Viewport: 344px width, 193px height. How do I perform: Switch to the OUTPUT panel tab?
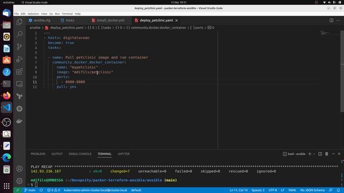coord(57,154)
